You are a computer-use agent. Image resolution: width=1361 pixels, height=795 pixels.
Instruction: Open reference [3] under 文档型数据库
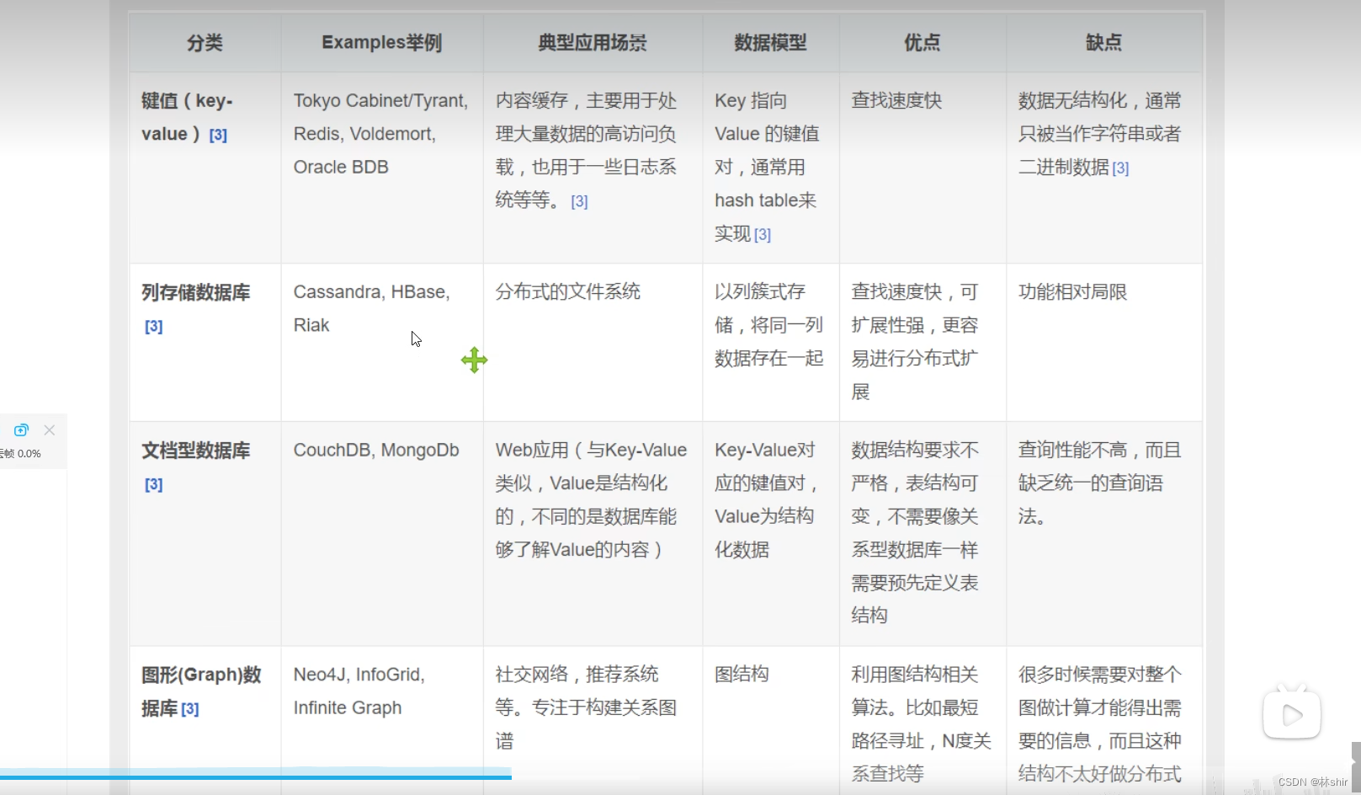153,485
